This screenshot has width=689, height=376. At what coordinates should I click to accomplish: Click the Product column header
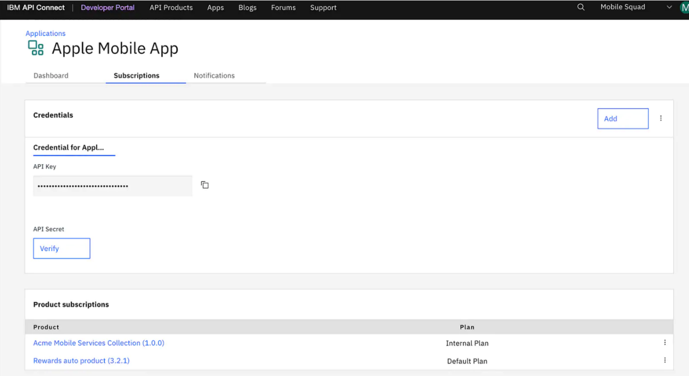(46, 327)
